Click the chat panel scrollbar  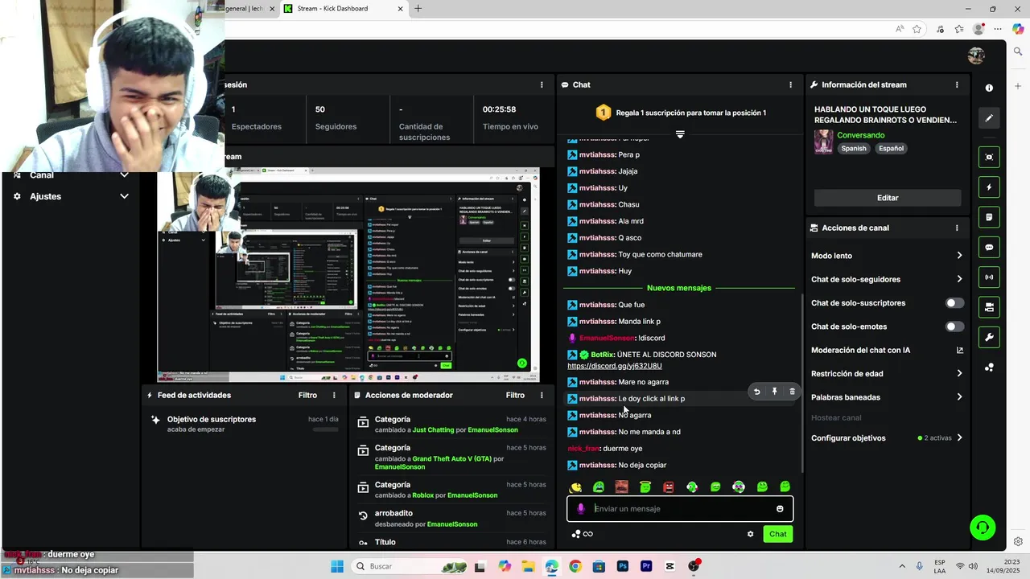pyautogui.click(x=802, y=382)
